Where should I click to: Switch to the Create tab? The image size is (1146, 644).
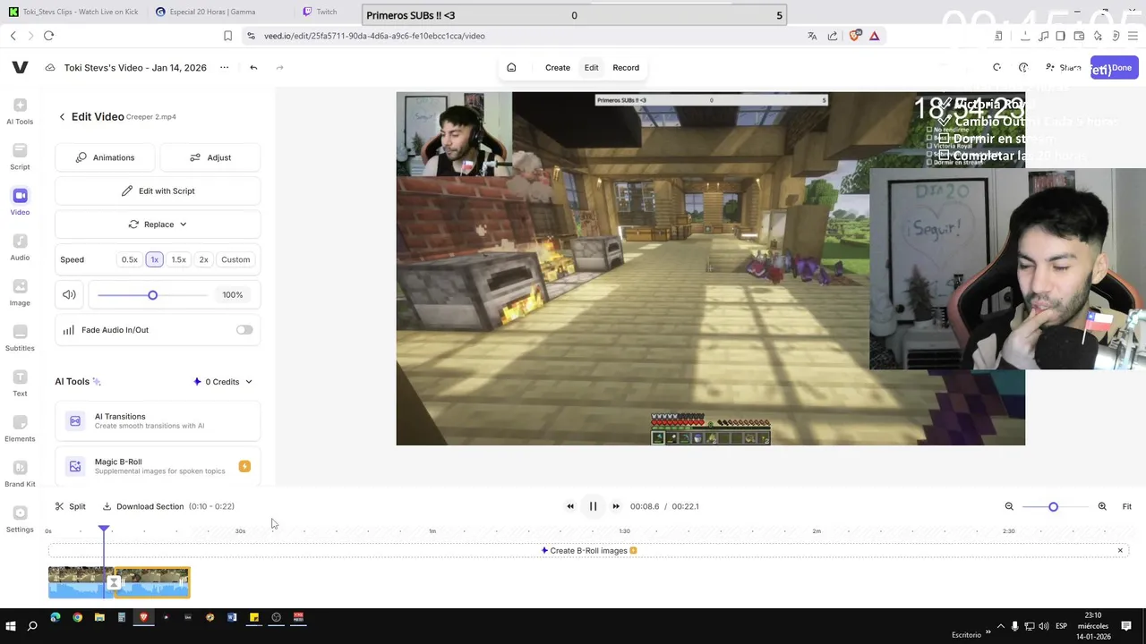pyautogui.click(x=558, y=68)
